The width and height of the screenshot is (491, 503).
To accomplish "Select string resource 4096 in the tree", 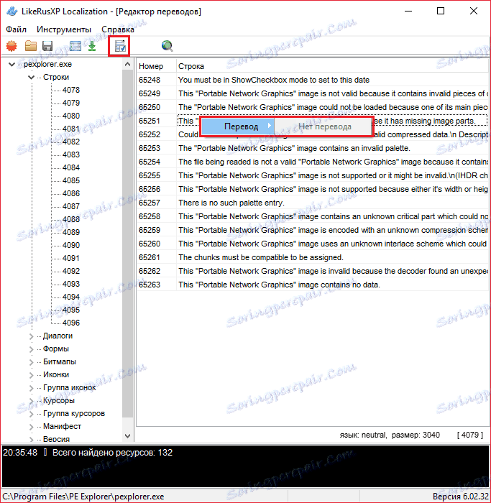I will point(71,323).
